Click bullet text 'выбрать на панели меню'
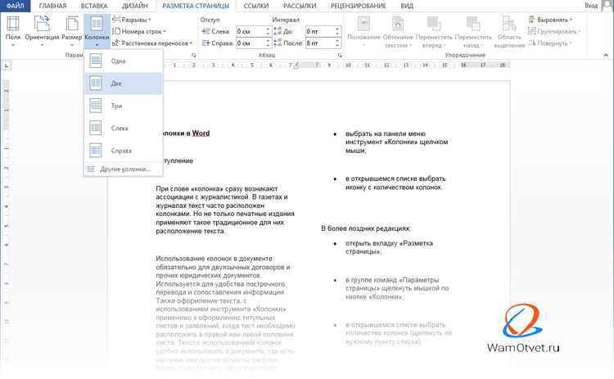 pyautogui.click(x=386, y=133)
